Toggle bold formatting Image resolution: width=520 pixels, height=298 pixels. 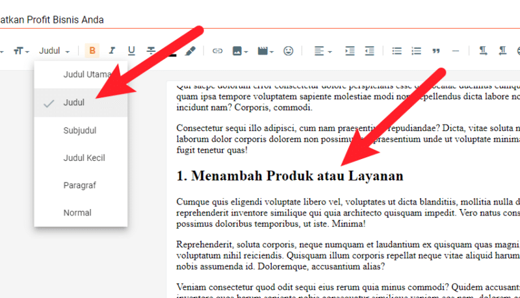(92, 51)
